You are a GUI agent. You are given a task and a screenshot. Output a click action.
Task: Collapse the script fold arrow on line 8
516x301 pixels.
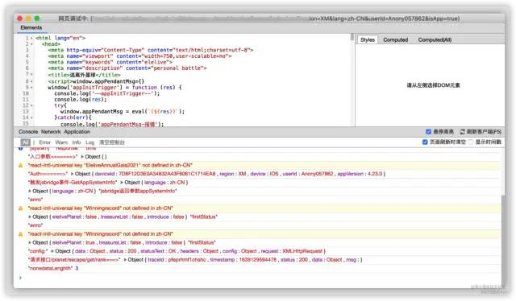[x=31, y=81]
